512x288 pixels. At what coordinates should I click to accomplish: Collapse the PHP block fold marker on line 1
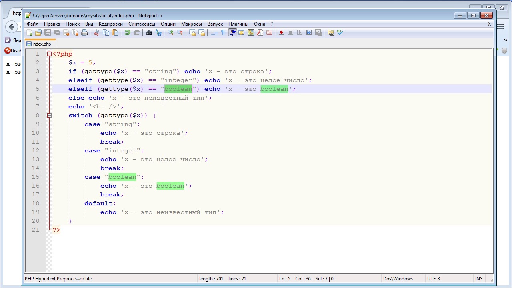point(49,54)
